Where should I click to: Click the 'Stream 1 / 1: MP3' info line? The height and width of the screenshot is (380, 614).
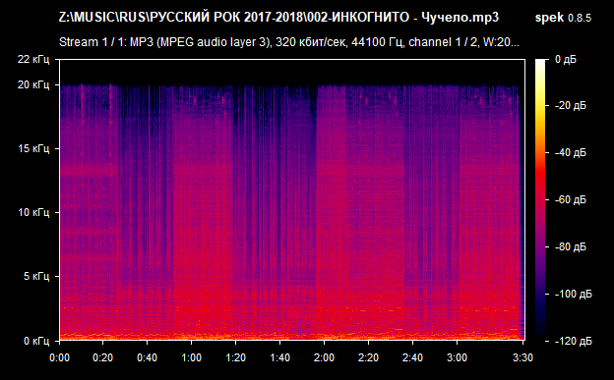pos(289,42)
